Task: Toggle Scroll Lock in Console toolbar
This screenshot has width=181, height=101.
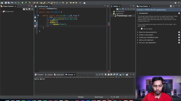Action: click(x=109, y=75)
